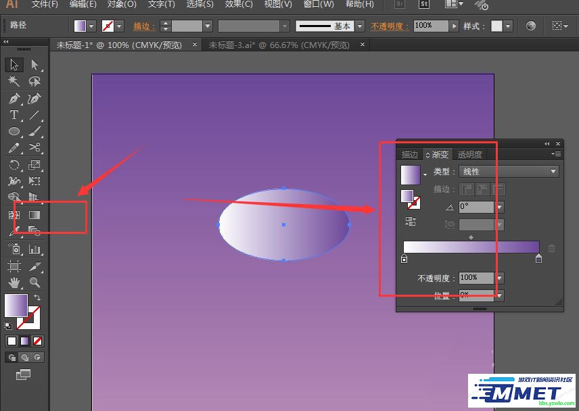Open gradient angle 0° dropdown arrow
Image resolution: width=579 pixels, height=411 pixels.
500,207
